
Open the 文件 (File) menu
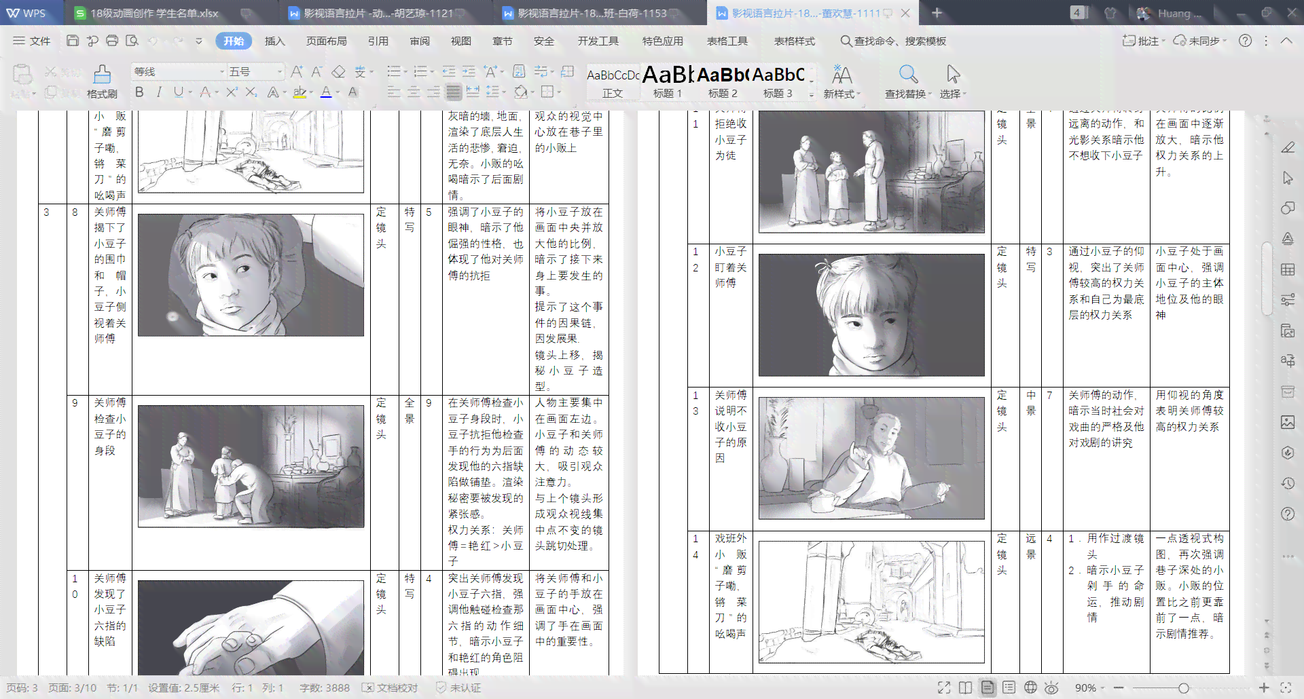coord(32,41)
